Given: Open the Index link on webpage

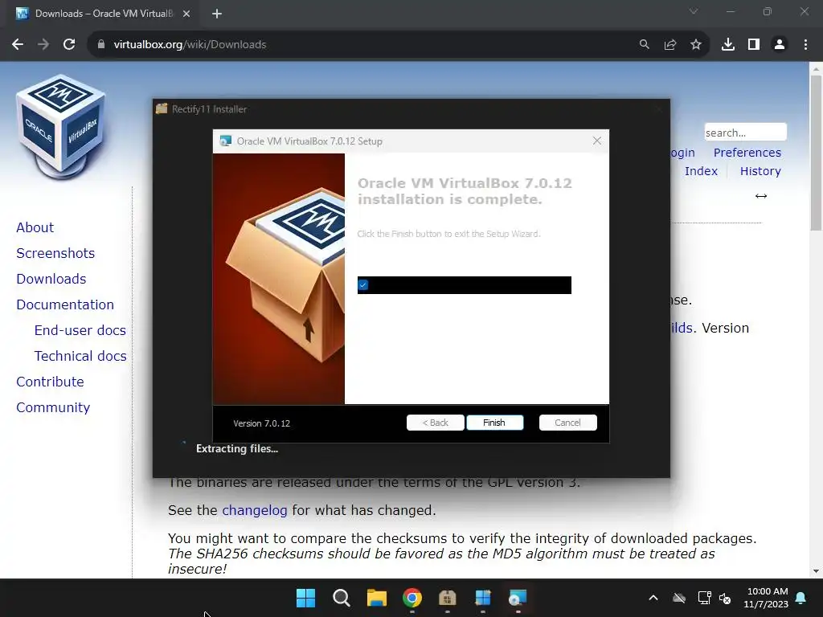Looking at the screenshot, I should (x=701, y=171).
